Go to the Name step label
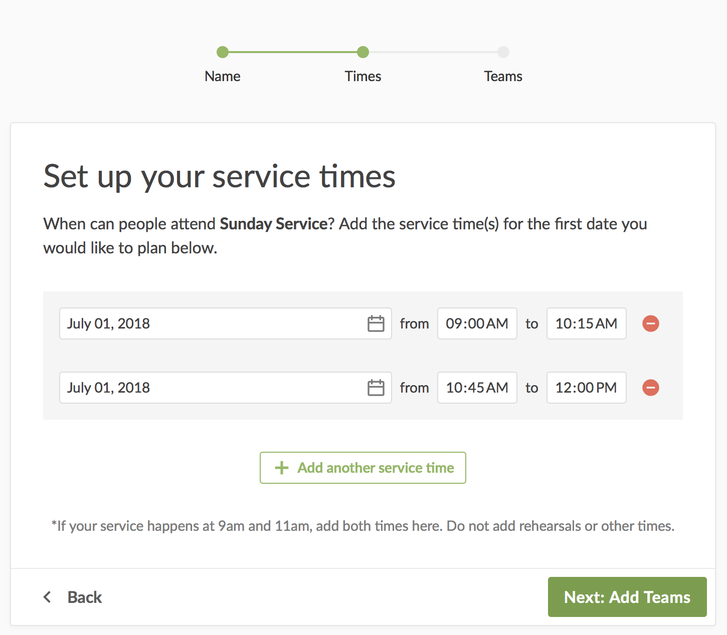Viewport: 727px width, 635px height. point(223,76)
